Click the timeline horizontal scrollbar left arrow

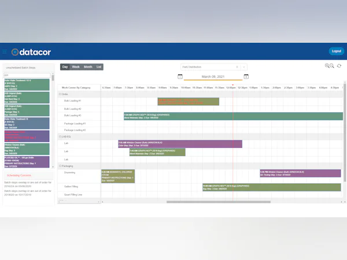click(x=102, y=202)
